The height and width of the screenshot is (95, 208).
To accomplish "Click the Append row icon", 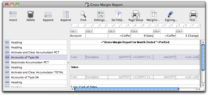I will 48,14.
